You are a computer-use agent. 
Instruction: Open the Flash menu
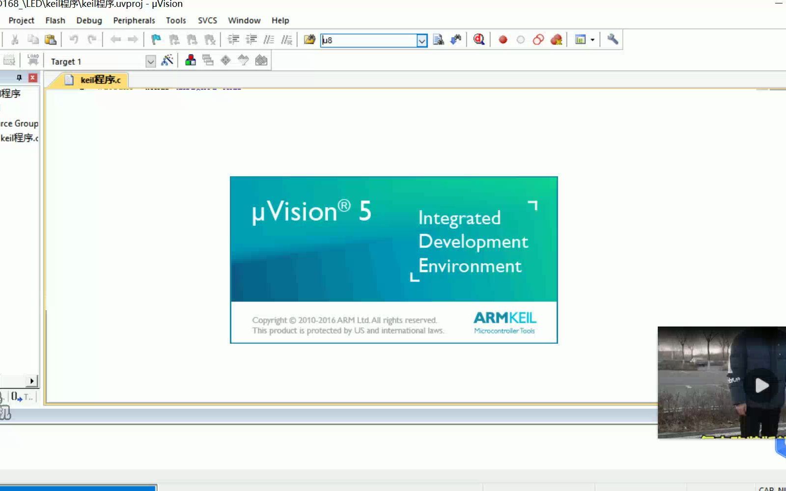[x=55, y=21]
